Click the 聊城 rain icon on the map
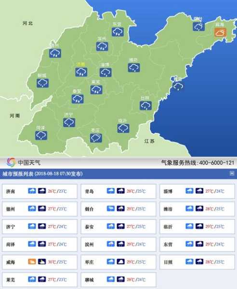237x289 pixels. click(x=42, y=83)
